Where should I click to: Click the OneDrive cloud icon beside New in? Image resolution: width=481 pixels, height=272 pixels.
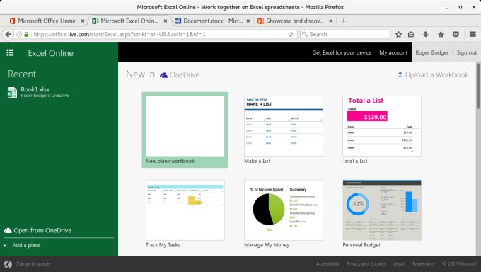click(x=164, y=75)
